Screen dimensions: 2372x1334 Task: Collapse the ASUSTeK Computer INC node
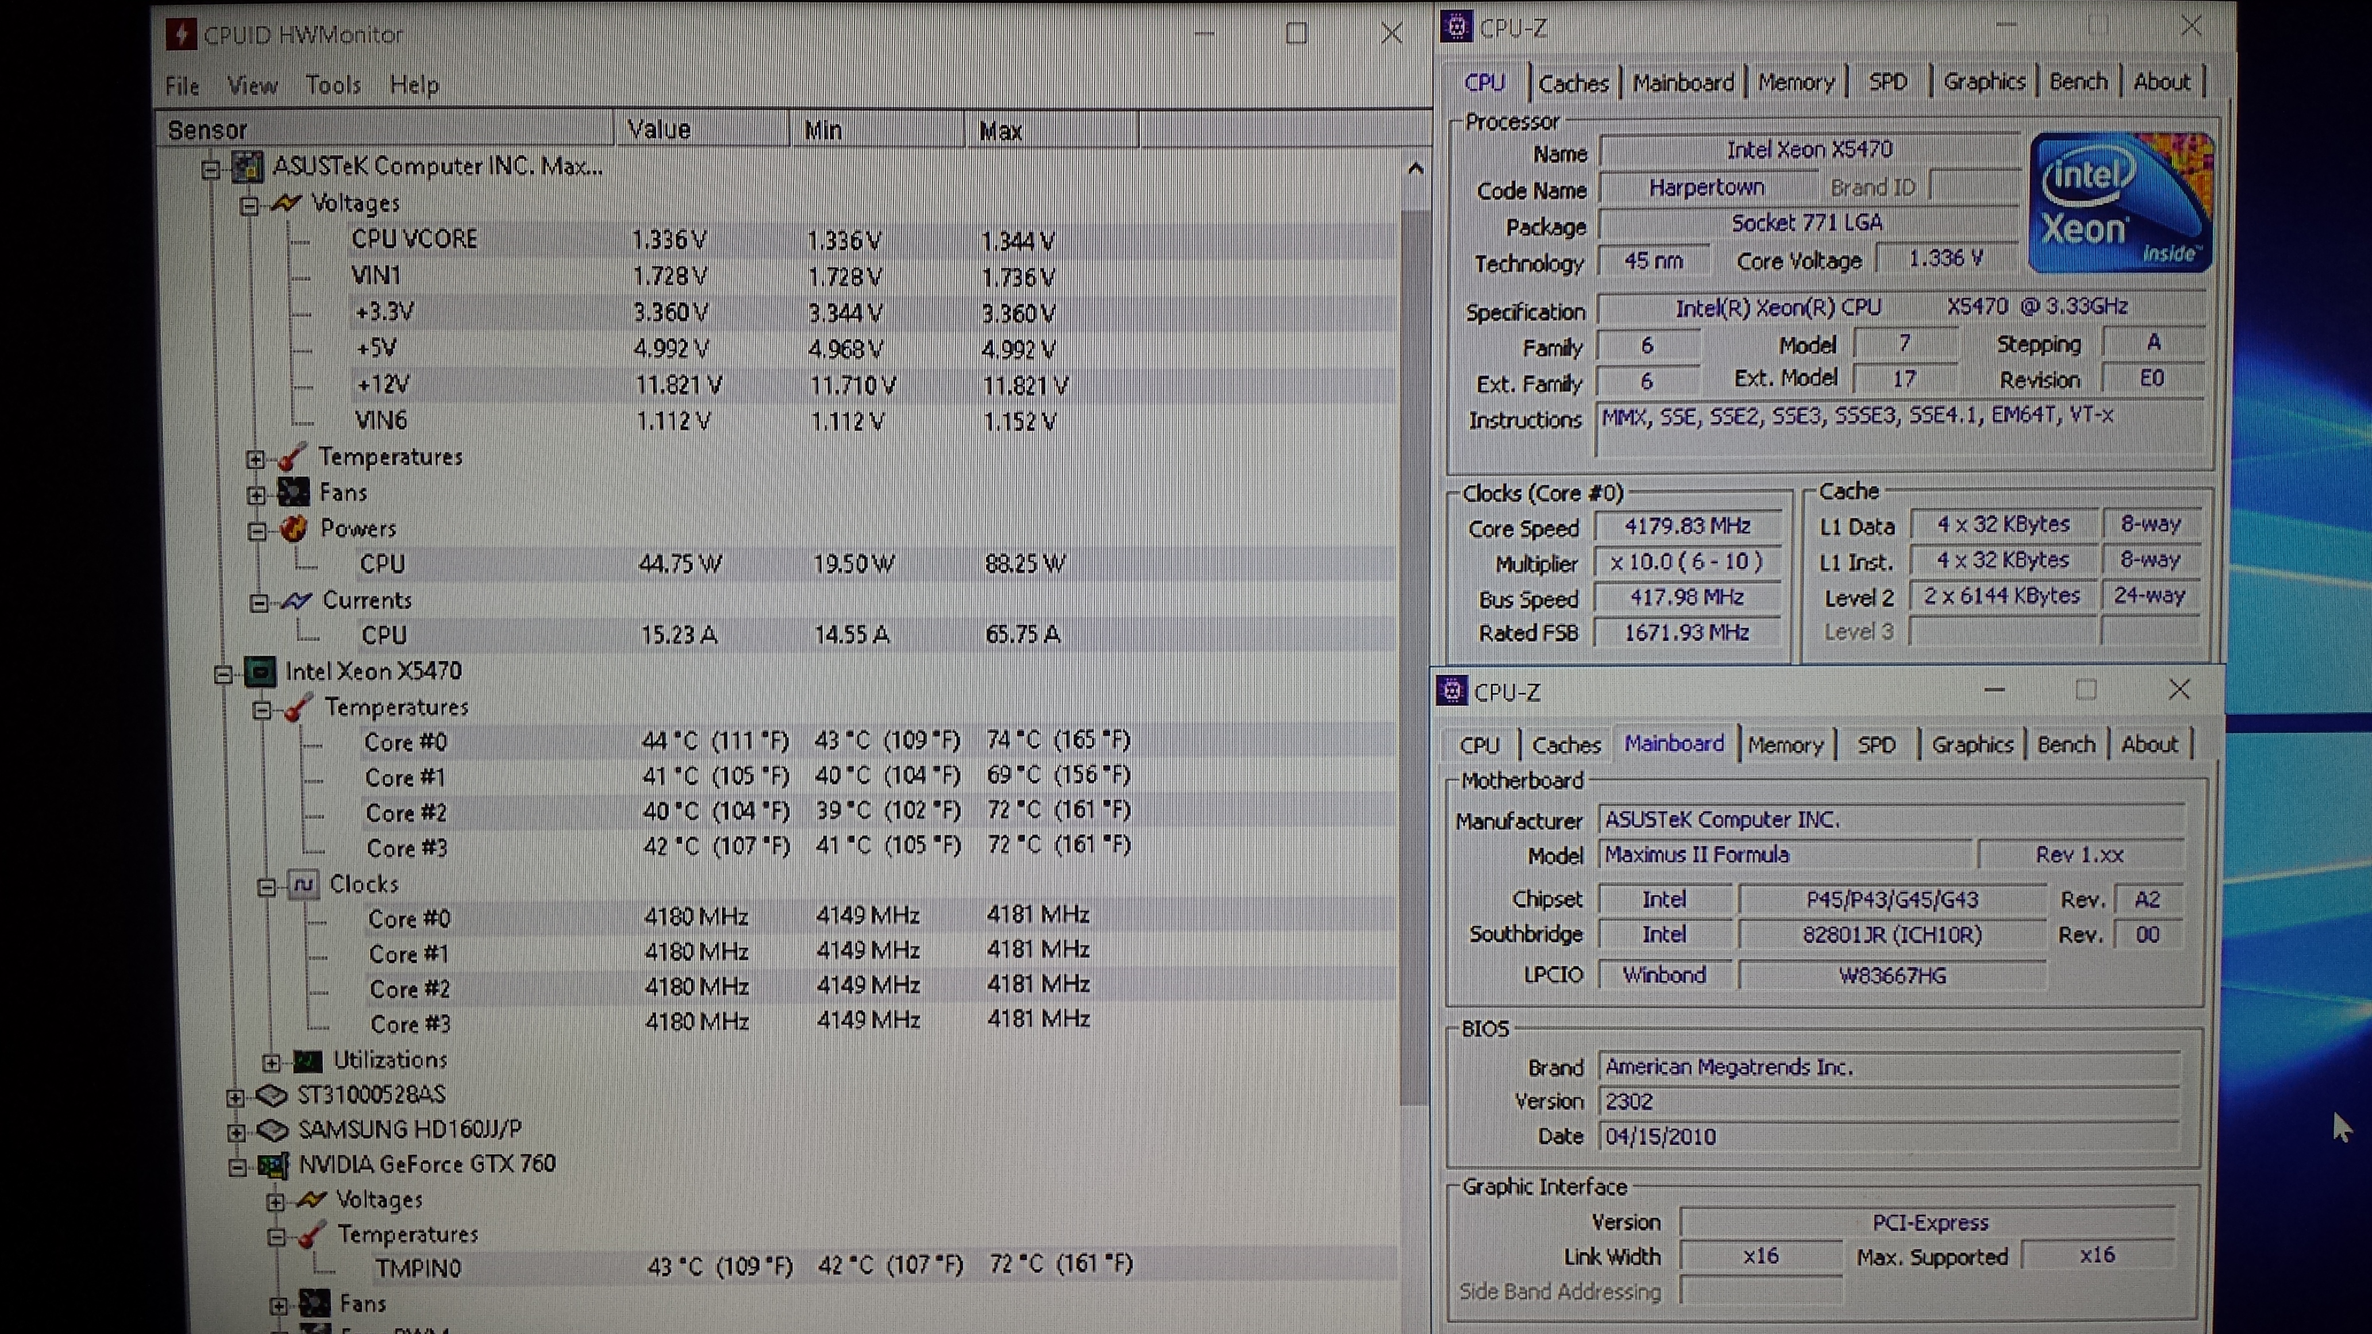click(211, 169)
